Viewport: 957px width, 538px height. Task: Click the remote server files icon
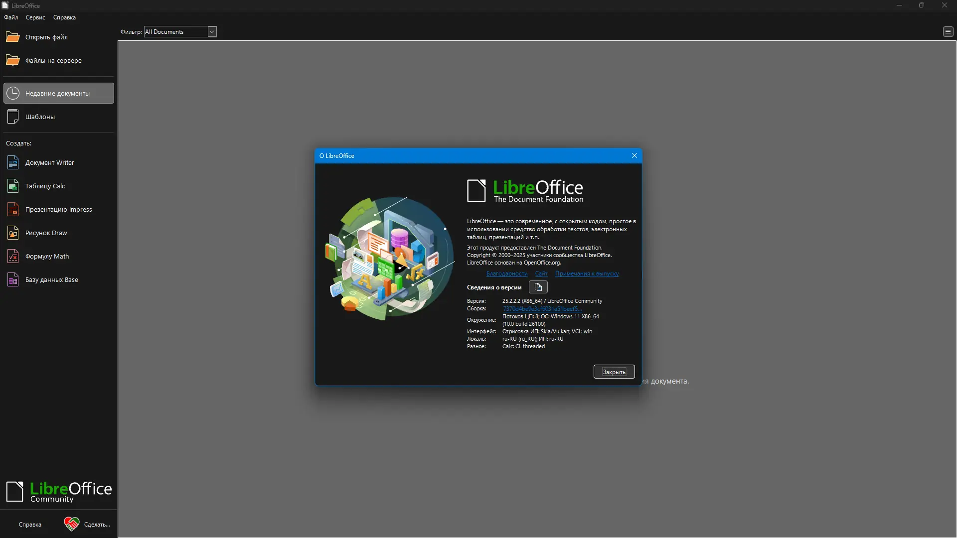click(x=13, y=61)
